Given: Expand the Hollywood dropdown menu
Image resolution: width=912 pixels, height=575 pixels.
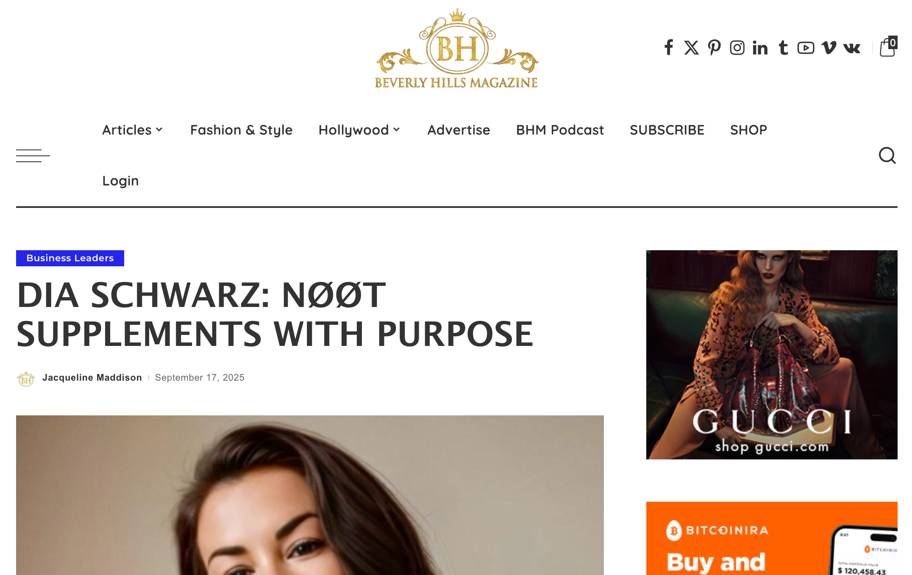Looking at the screenshot, I should tap(359, 130).
